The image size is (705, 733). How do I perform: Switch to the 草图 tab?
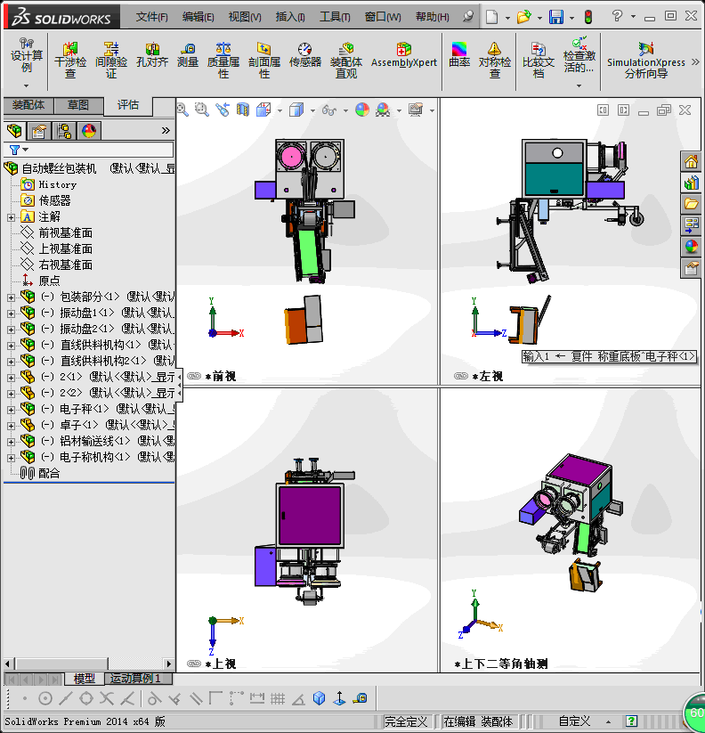click(78, 105)
